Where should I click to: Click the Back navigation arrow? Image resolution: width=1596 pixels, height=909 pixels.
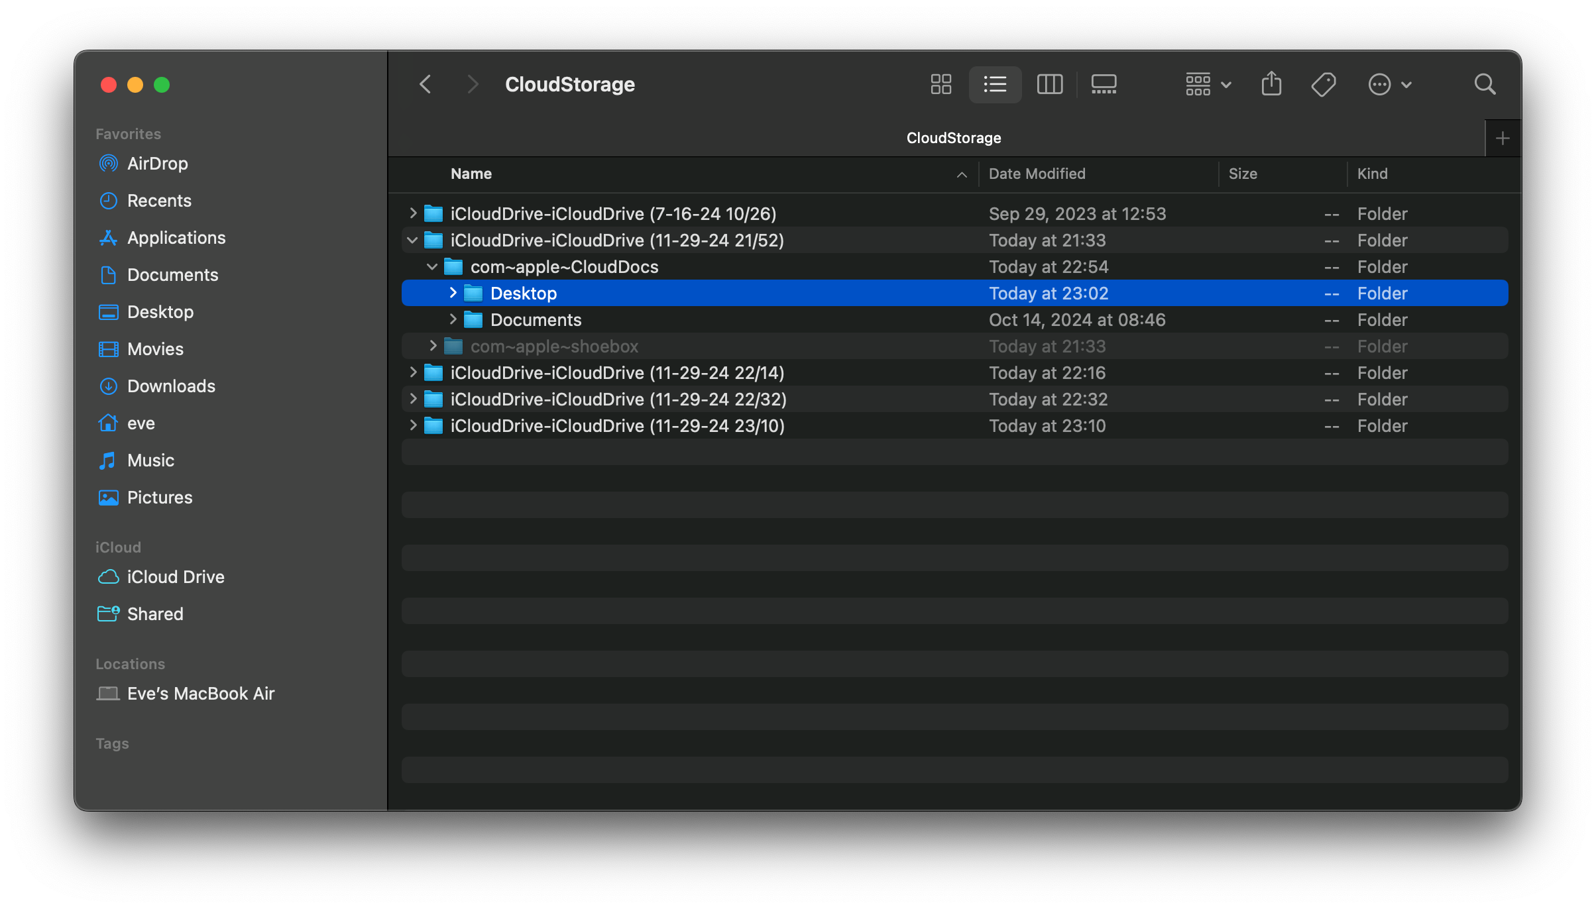pos(425,84)
